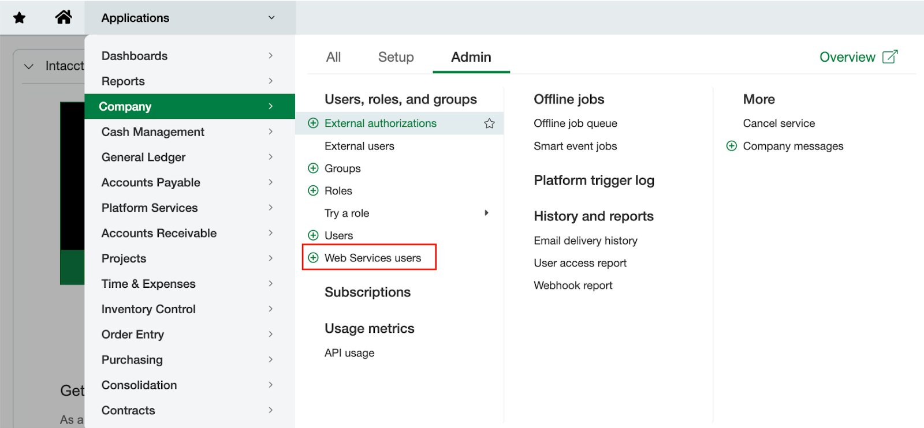Select Company in applications menu

coord(190,107)
